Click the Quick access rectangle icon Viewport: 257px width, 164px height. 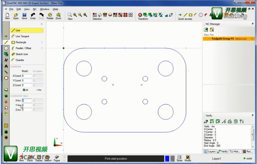pyautogui.click(x=190, y=15)
